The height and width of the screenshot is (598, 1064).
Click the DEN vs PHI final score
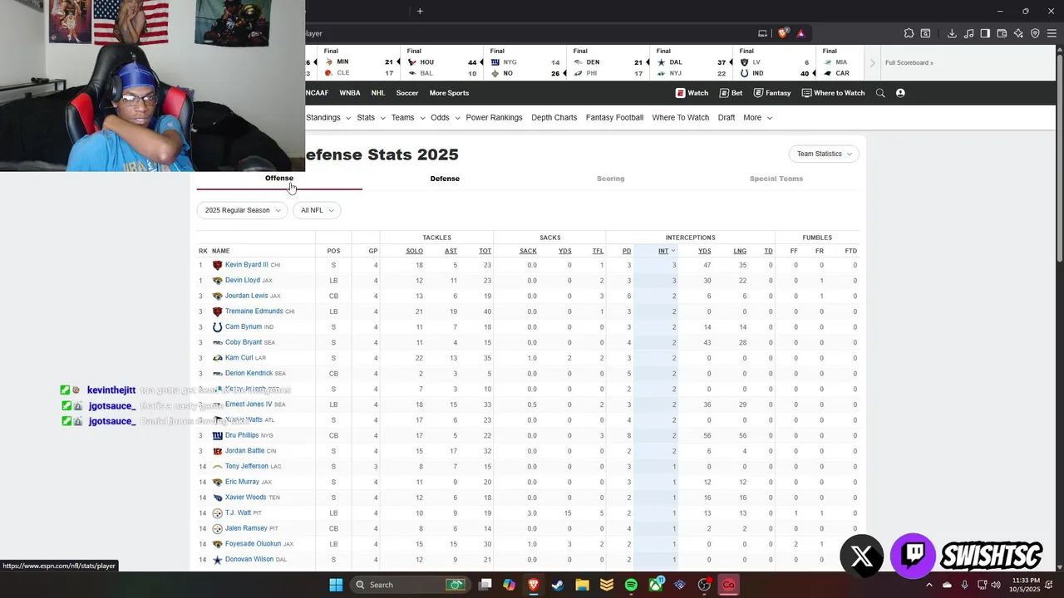(x=608, y=63)
